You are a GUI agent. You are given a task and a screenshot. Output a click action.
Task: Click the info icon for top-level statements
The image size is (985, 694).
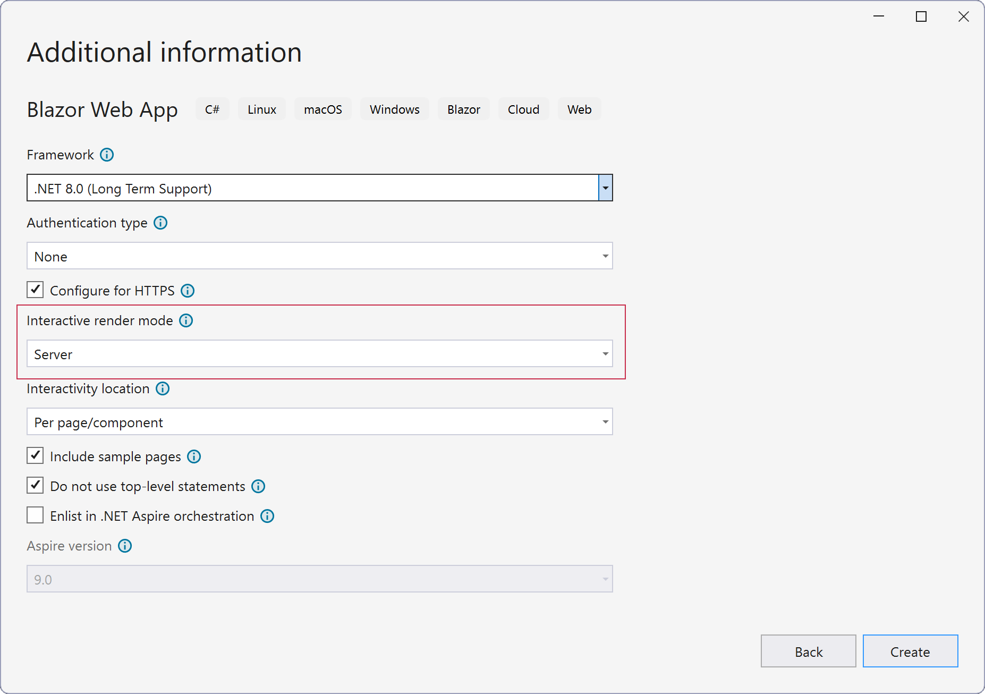pyautogui.click(x=258, y=486)
